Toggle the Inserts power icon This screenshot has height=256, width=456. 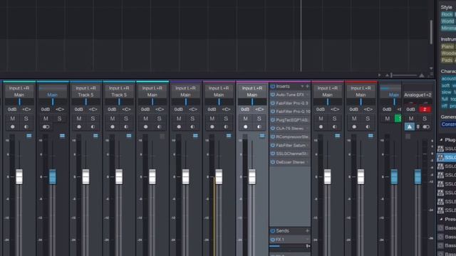273,87
